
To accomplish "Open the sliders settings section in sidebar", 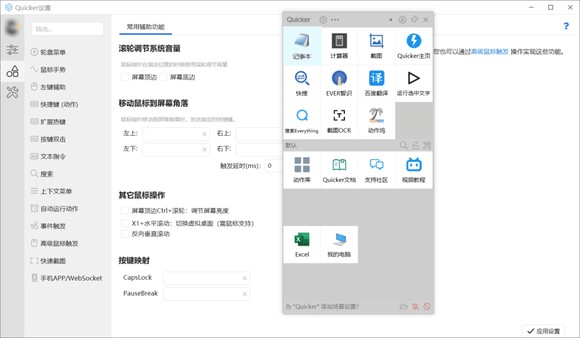I will 12,50.
